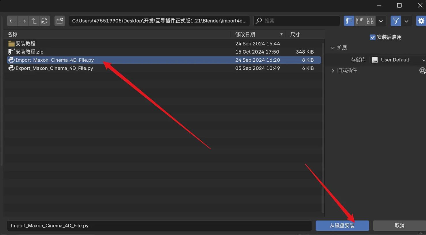Toggle options region gear icon
Viewport: 426px width, 235px height.
421,21
